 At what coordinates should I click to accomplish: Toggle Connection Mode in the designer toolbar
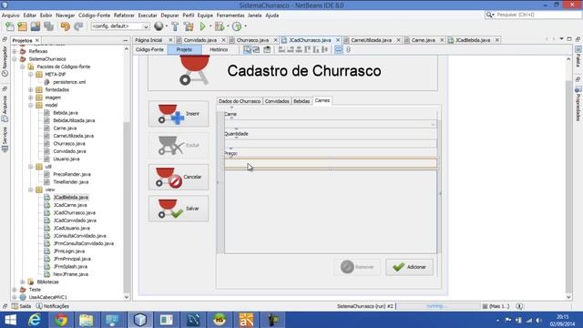257,49
